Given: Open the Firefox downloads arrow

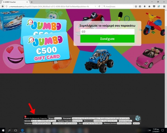Looking at the screenshot, I should click(145, 6).
